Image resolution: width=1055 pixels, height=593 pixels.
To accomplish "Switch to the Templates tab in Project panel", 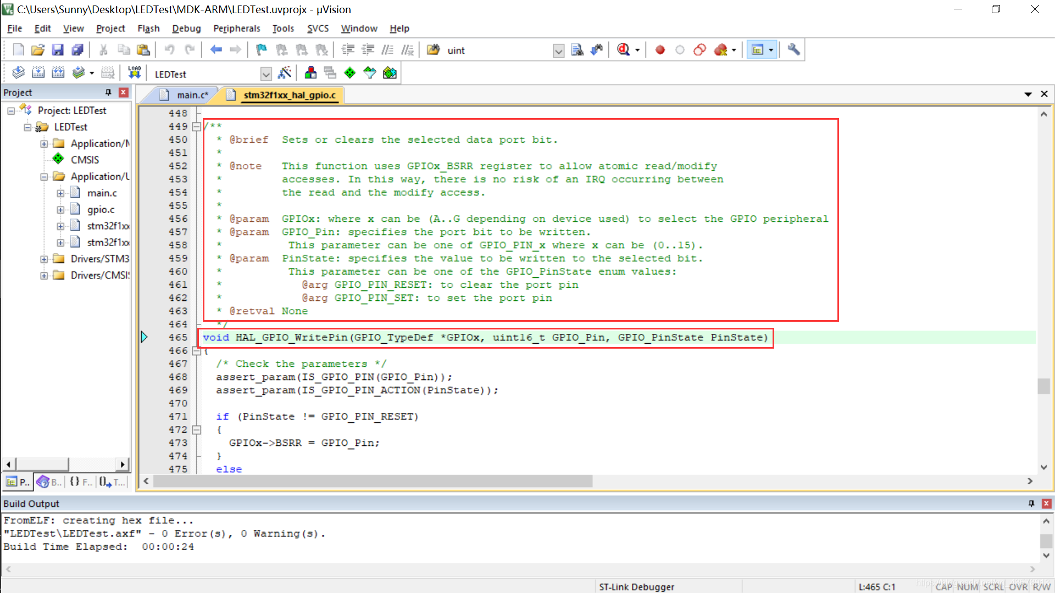I will pyautogui.click(x=113, y=482).
